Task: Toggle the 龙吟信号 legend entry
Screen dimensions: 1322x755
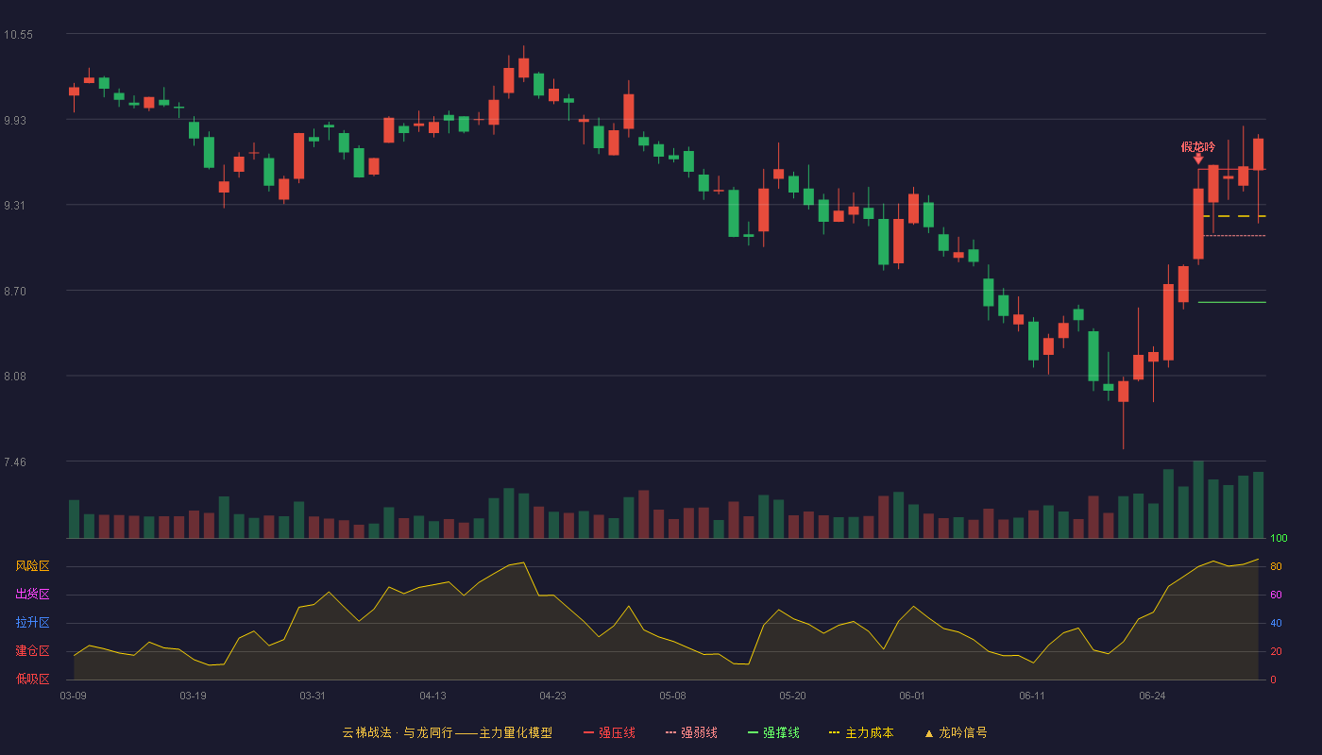Action: [x=955, y=732]
